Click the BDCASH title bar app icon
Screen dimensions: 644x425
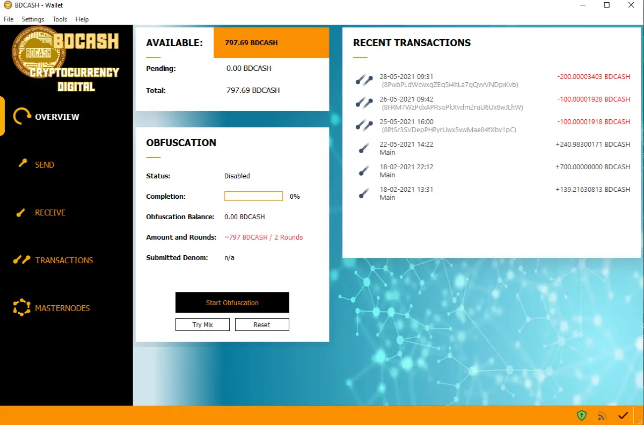(x=8, y=5)
